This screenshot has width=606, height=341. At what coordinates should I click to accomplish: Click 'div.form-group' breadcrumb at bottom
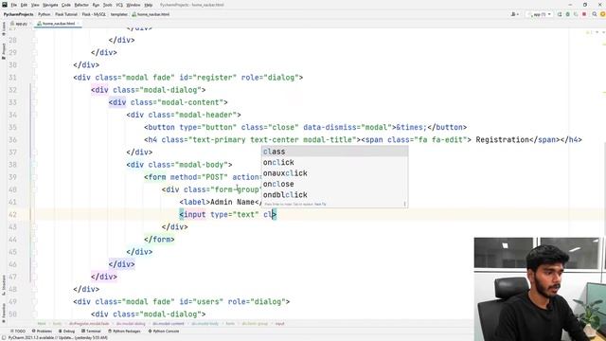tap(255, 324)
